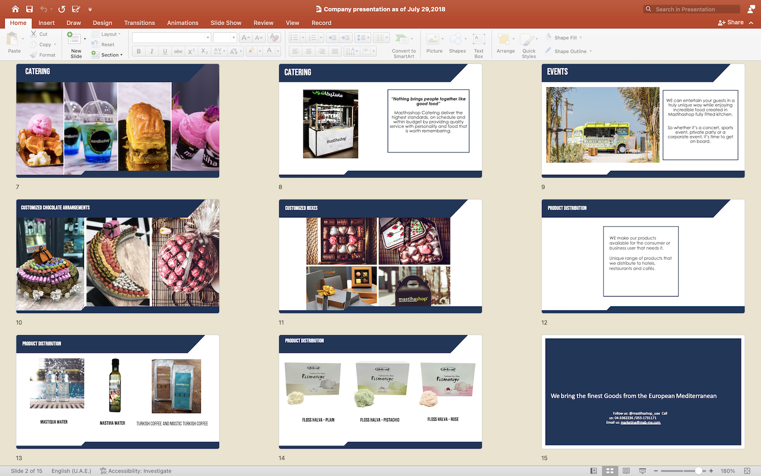Click the Redo/Repeat arrow icon

tap(62, 9)
